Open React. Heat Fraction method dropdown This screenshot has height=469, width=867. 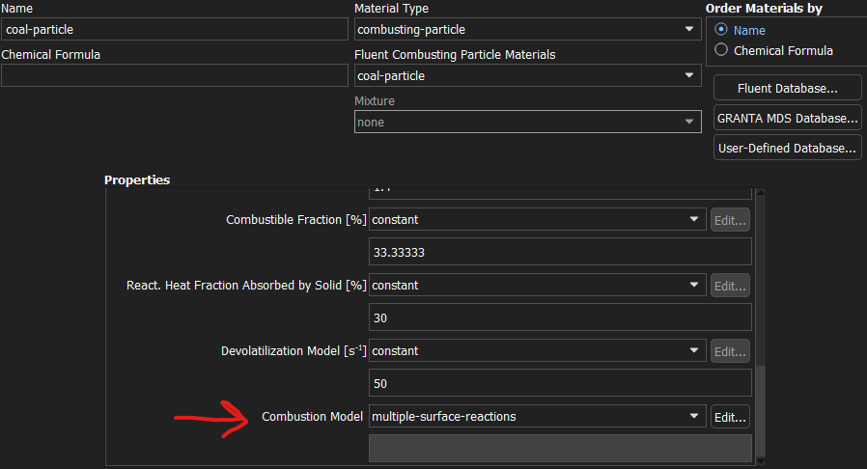pyautogui.click(x=538, y=286)
